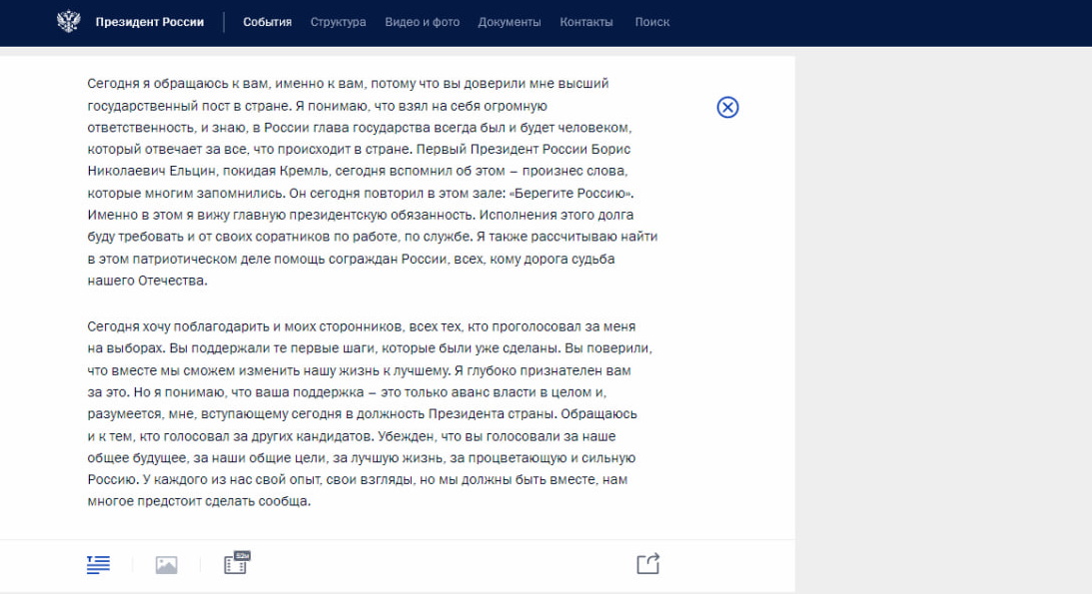Click the Russian coat of arms emblem
Viewport: 1092px width, 594px height.
68,22
